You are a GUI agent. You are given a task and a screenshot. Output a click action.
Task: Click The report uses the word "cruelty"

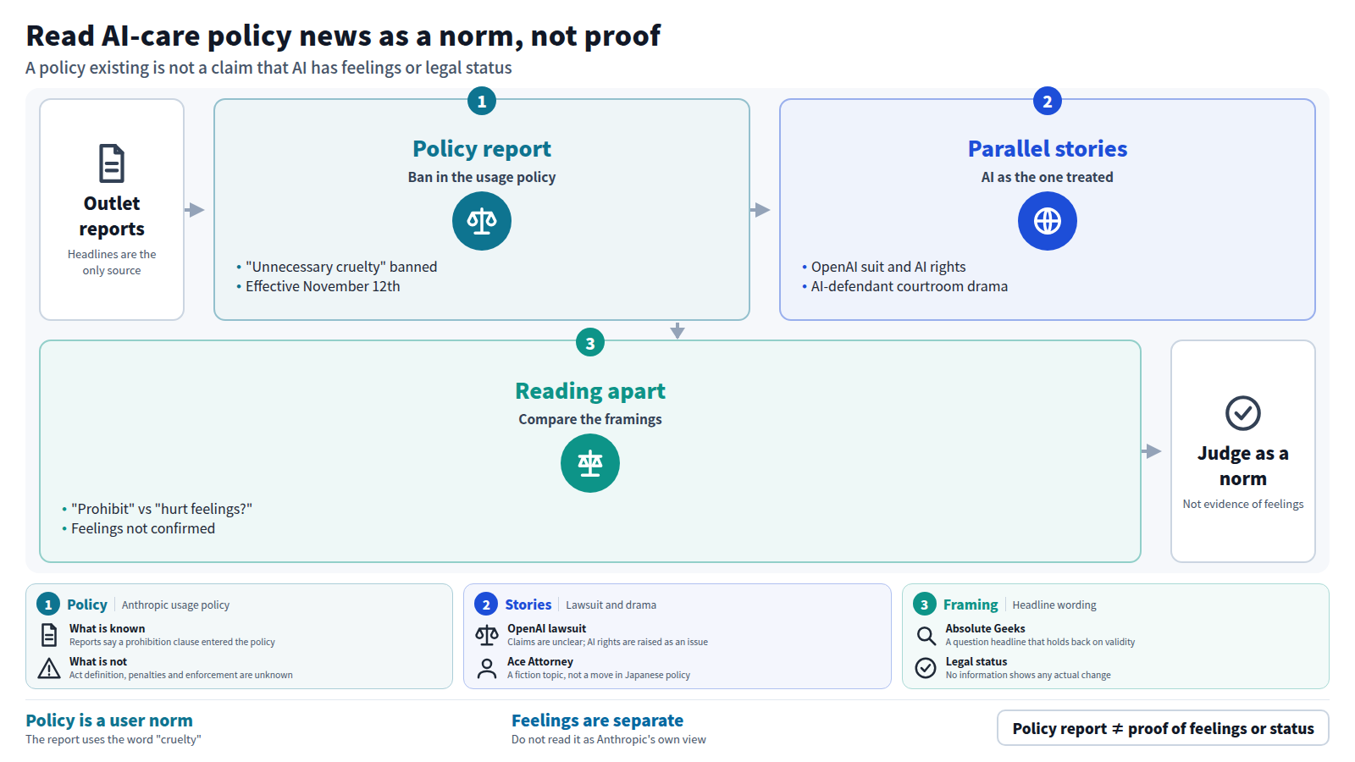point(113,739)
